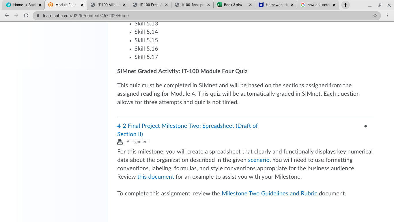Image resolution: width=394 pixels, height=222 pixels.
Task: Bookmark this page with the star icon
Action: coord(375,16)
